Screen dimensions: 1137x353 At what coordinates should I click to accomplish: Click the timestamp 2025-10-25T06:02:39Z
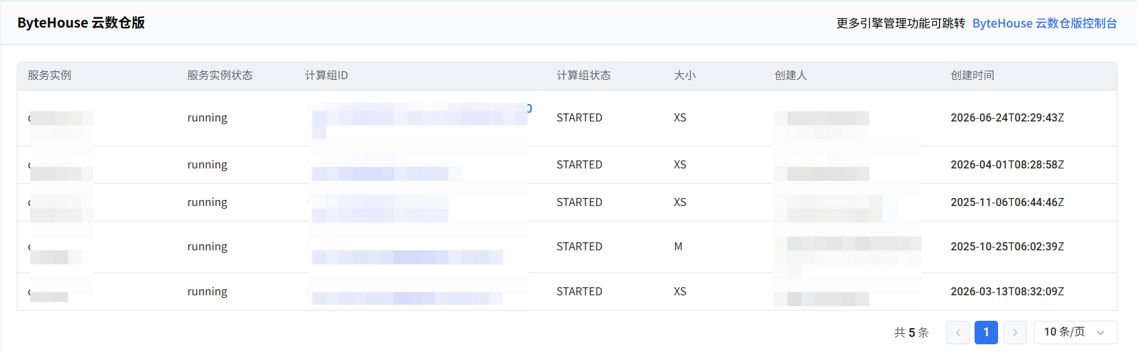(1007, 246)
